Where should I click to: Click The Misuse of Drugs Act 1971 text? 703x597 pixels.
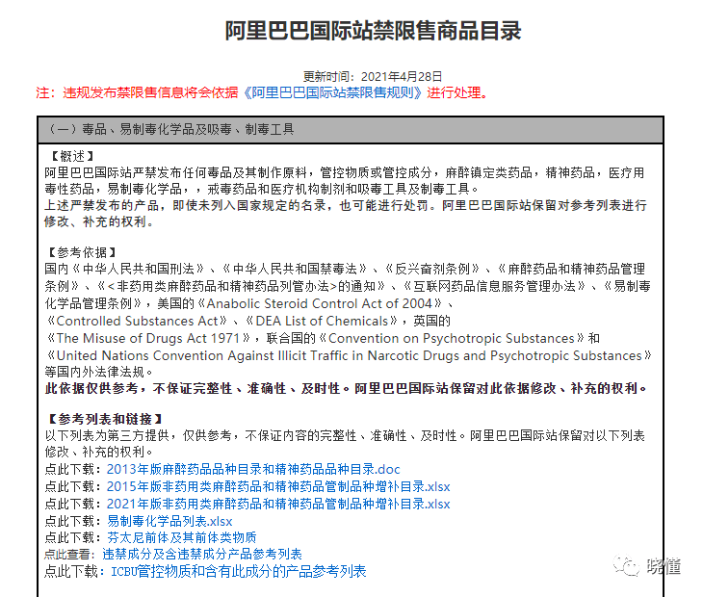click(x=148, y=338)
